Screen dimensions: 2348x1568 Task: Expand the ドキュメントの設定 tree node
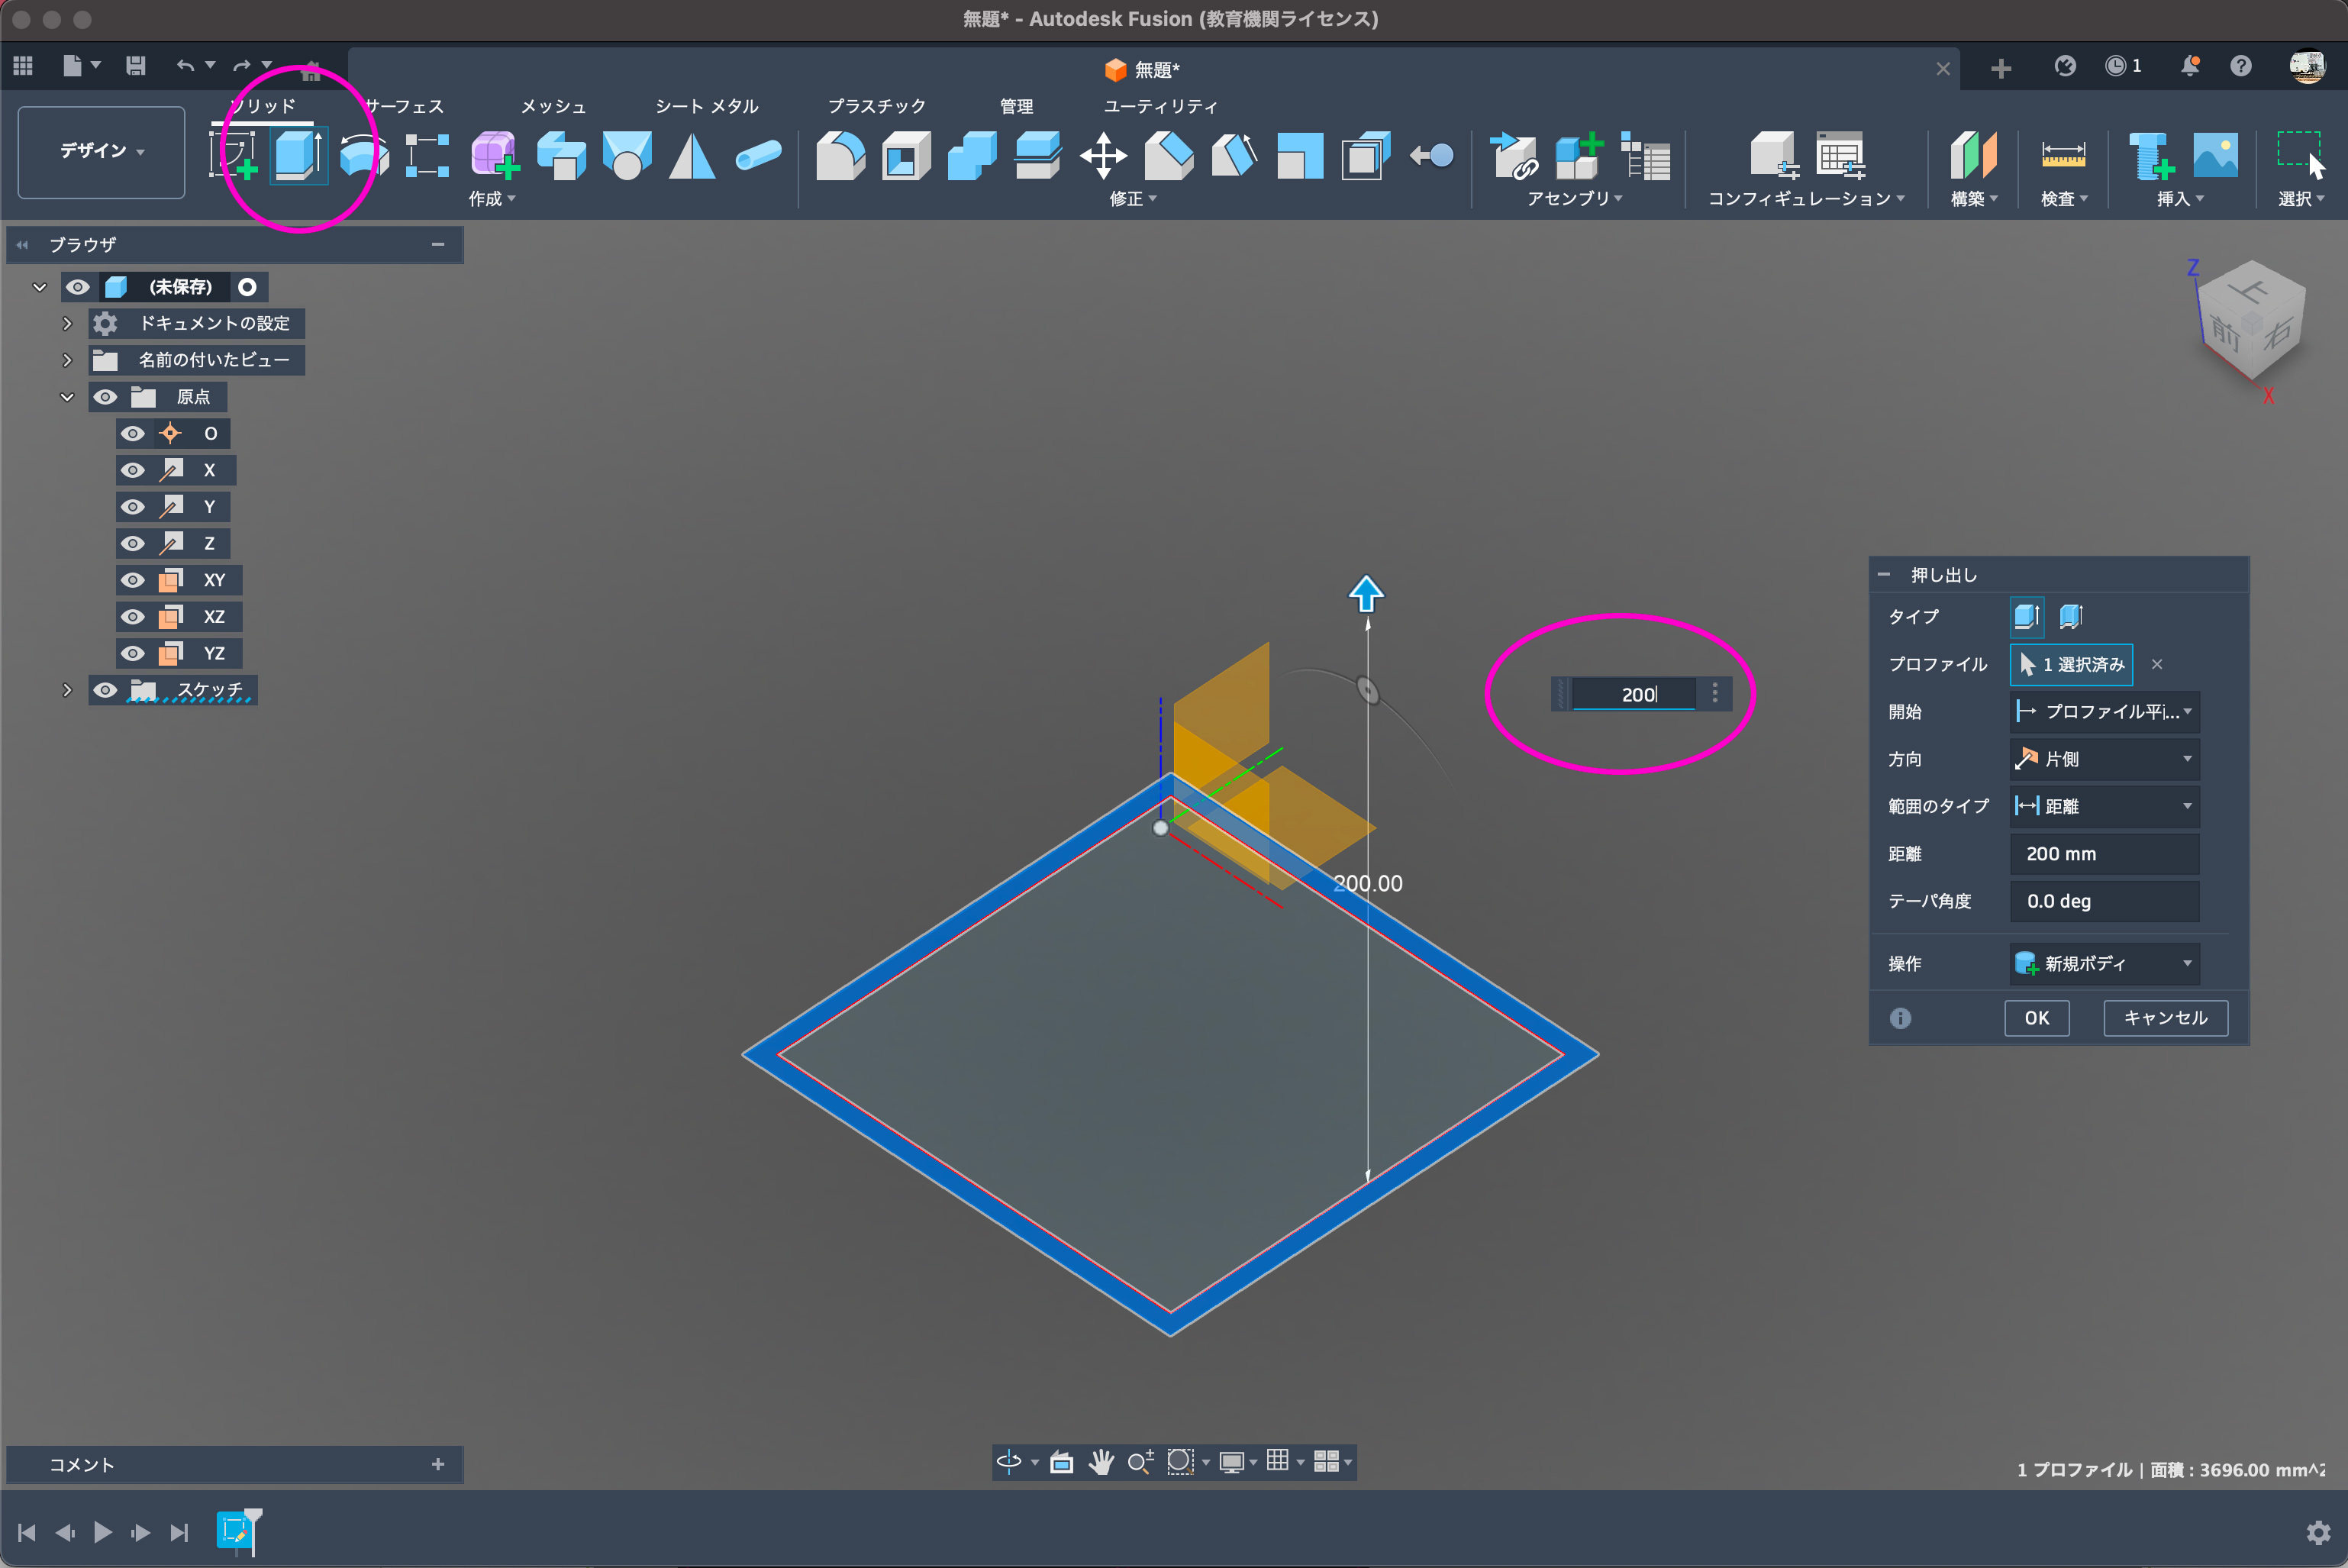[67, 323]
